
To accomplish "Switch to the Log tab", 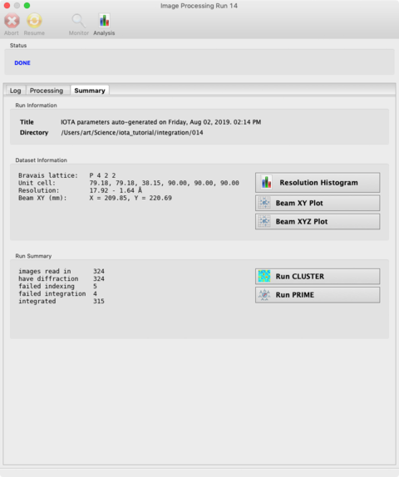I will pyautogui.click(x=15, y=91).
